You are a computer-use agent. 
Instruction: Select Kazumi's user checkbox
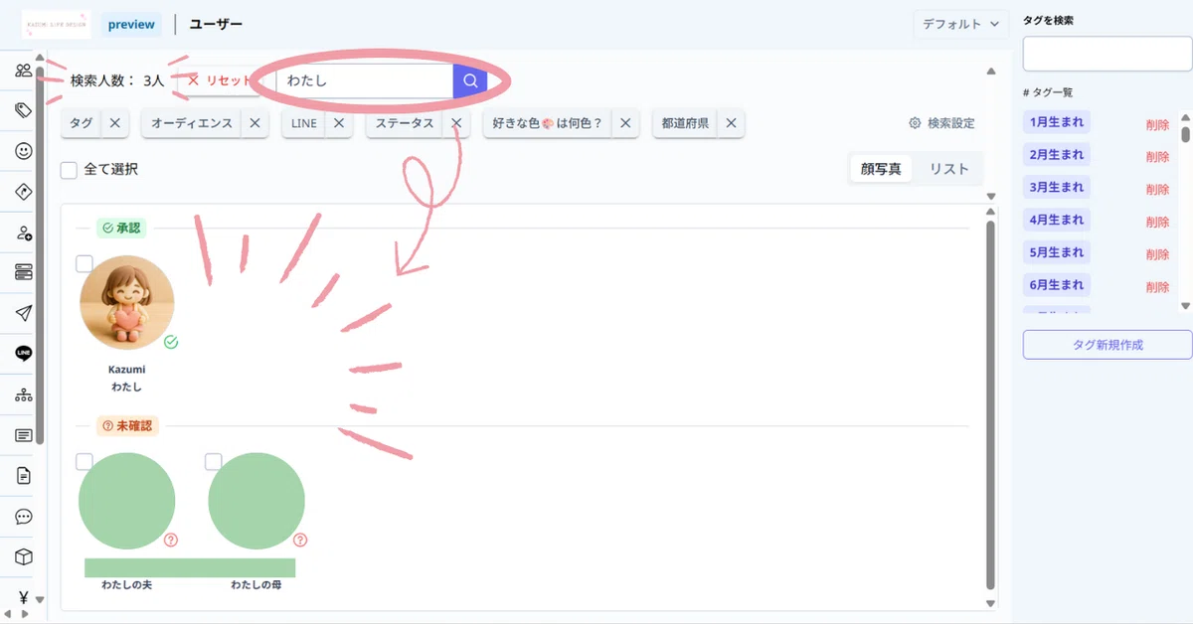coord(85,263)
